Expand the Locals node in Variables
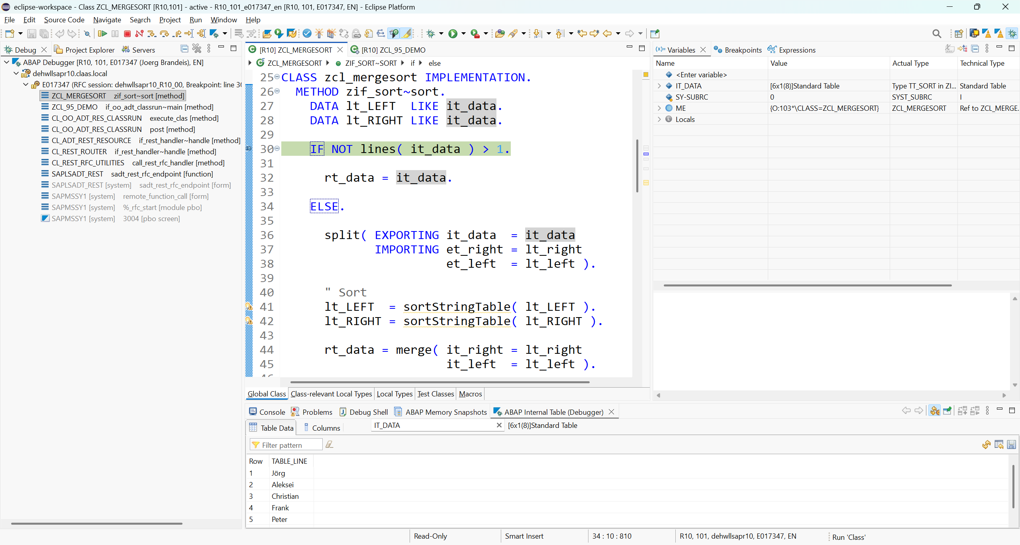 tap(659, 119)
